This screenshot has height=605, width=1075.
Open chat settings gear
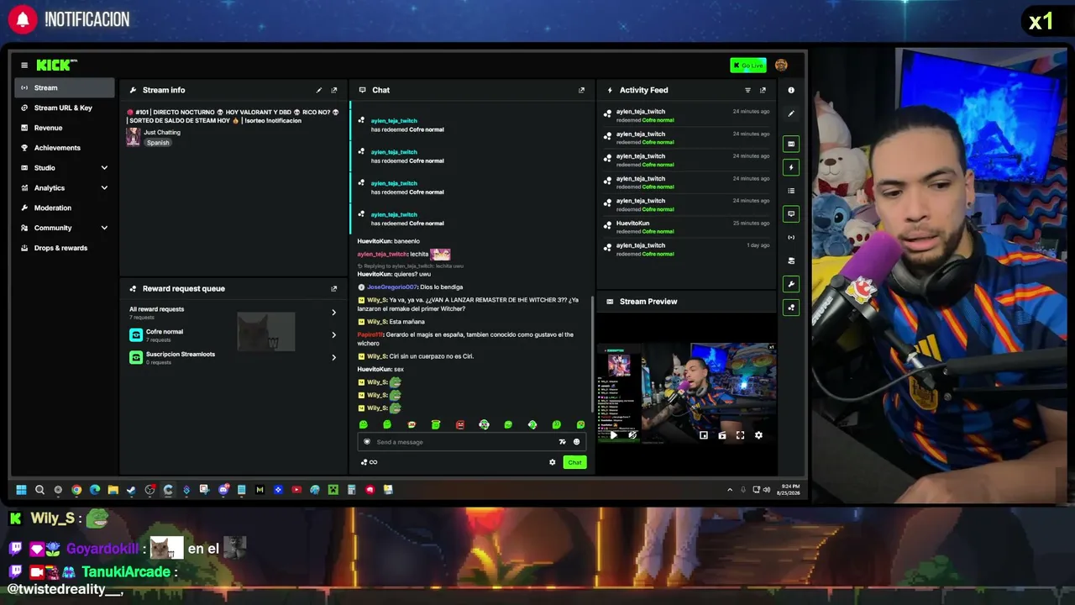click(552, 462)
